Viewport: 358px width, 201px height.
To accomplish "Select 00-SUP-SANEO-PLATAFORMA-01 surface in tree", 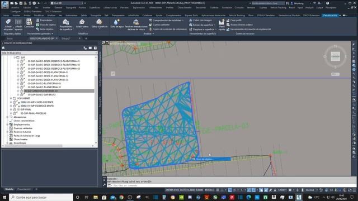I will click(x=44, y=83).
